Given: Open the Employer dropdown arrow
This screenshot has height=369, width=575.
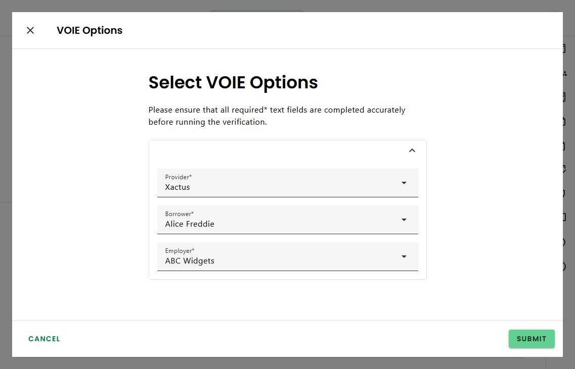Looking at the screenshot, I should 404,256.
